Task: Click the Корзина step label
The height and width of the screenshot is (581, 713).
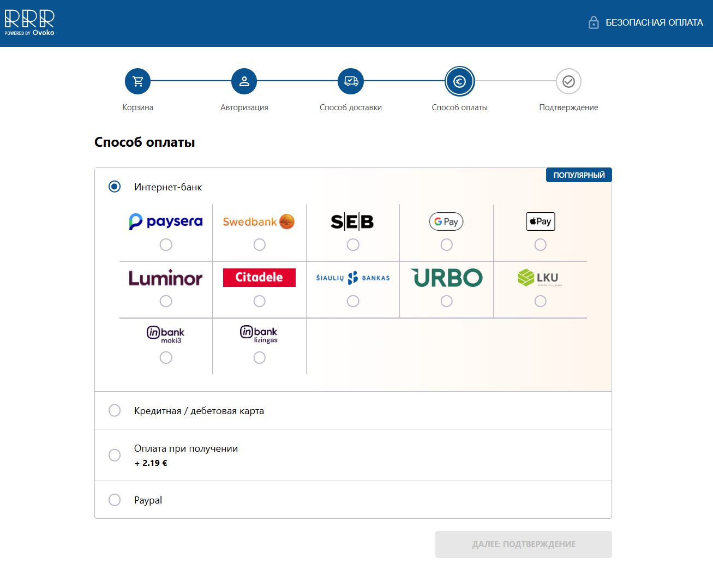Action: 137,107
